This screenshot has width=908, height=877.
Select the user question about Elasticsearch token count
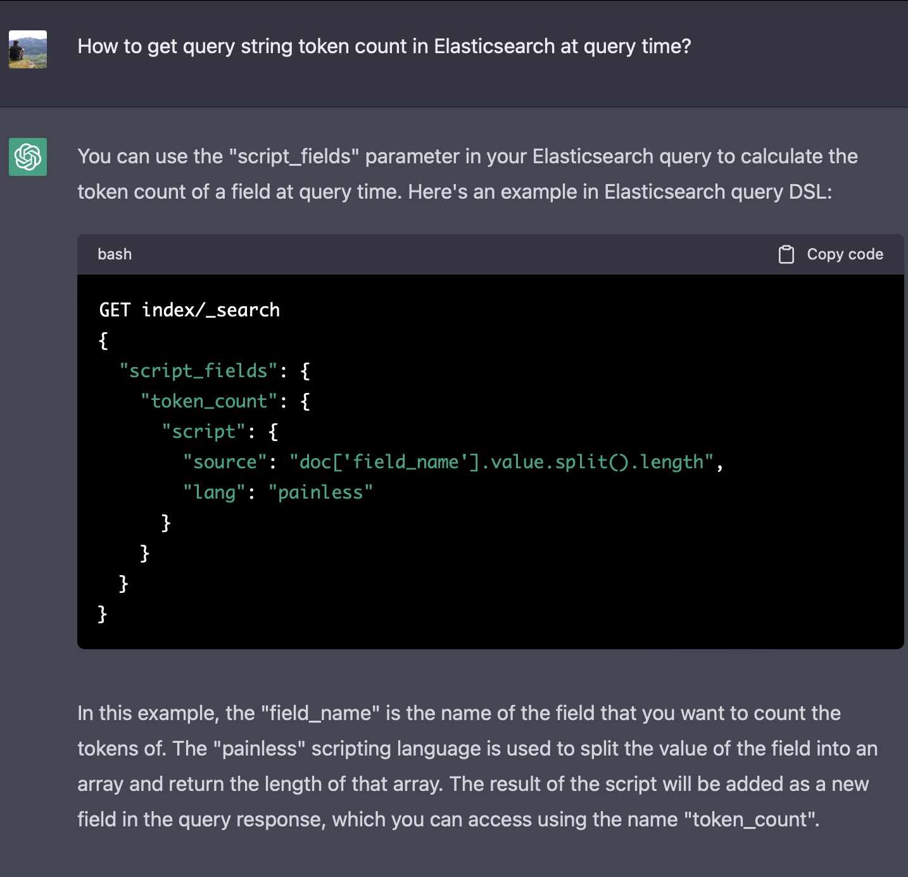(x=384, y=46)
